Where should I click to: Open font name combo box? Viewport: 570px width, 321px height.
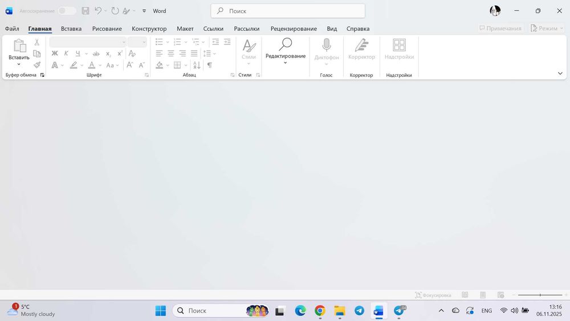88,42
